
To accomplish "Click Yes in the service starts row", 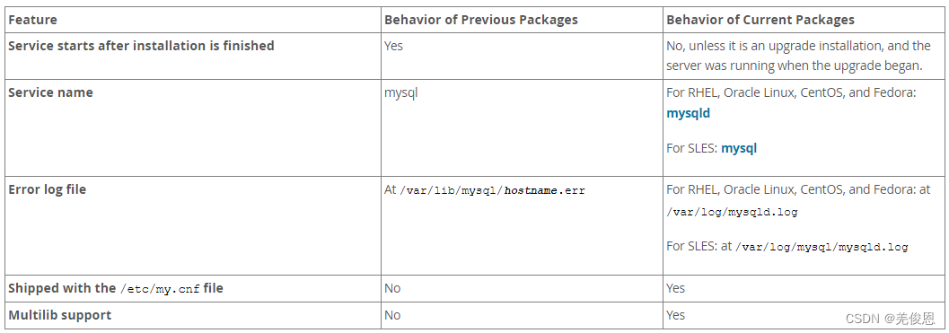I will tap(393, 46).
